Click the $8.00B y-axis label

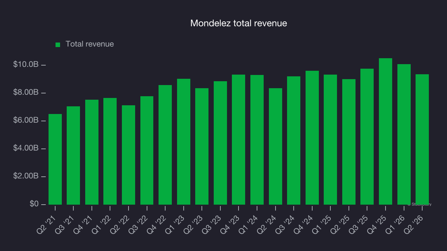coord(26,92)
